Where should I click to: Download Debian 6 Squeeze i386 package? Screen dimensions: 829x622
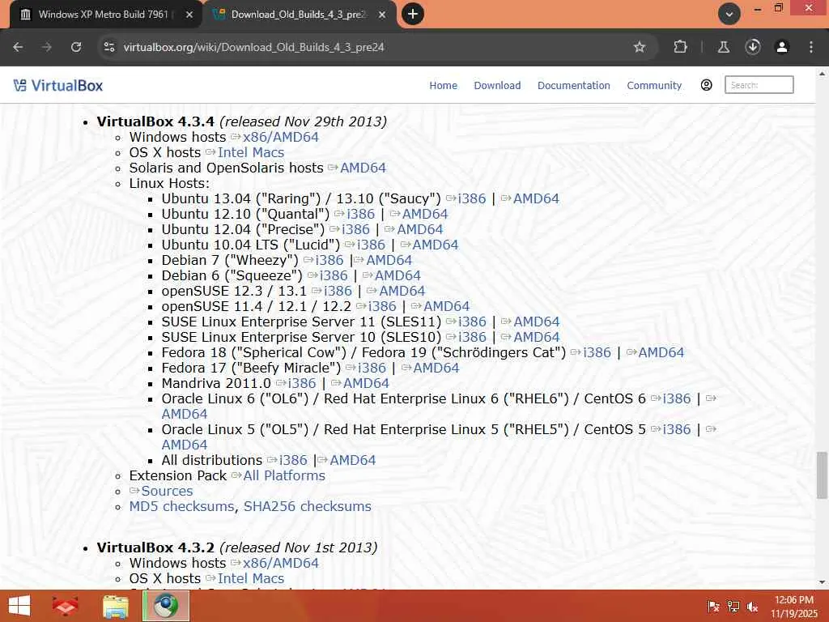click(x=334, y=275)
